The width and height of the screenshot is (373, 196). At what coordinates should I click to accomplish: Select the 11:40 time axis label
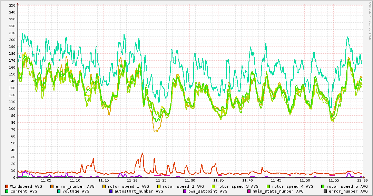247,180
